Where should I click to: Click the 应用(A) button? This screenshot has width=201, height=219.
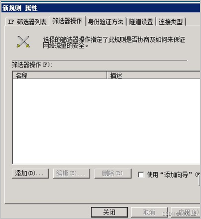(186, 212)
